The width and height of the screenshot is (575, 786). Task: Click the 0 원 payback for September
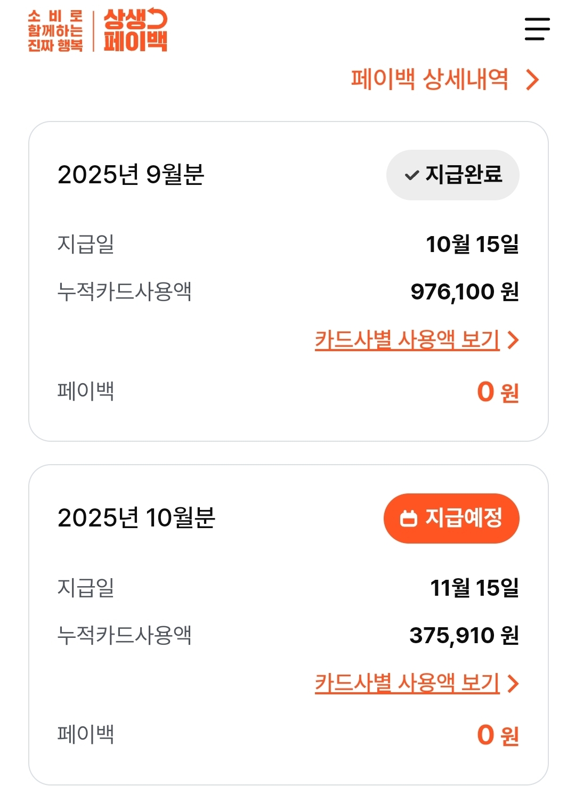(x=497, y=392)
